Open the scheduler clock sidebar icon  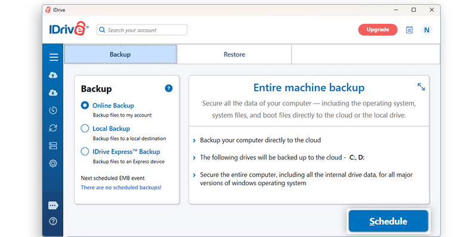tap(53, 110)
